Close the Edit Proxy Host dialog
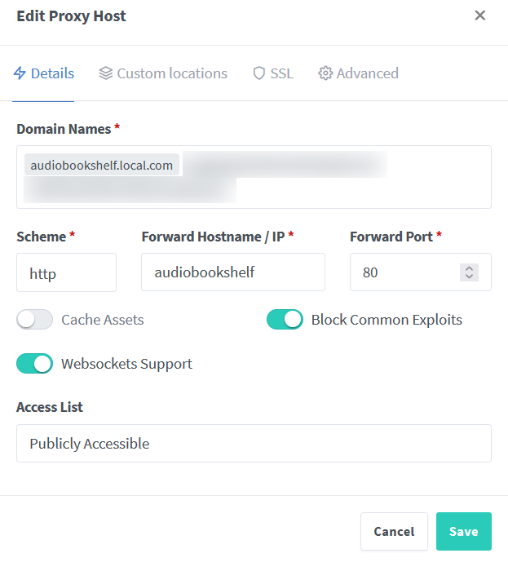508x562 pixels. (x=480, y=15)
